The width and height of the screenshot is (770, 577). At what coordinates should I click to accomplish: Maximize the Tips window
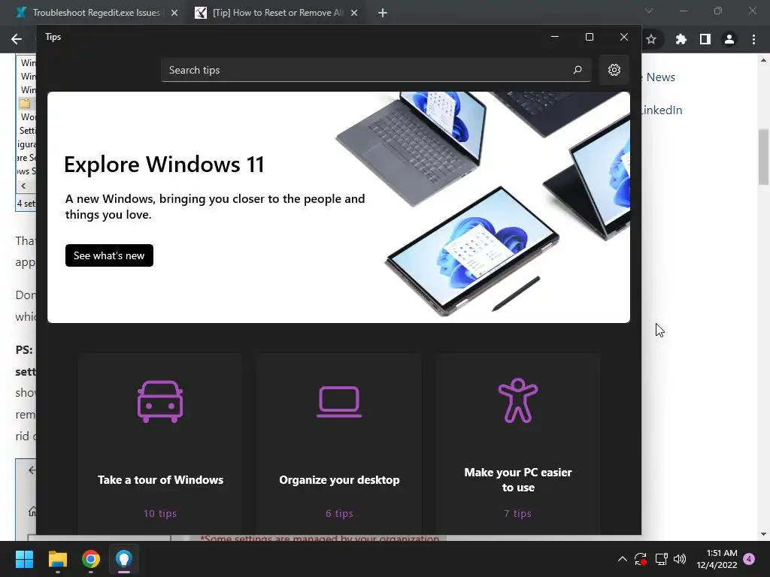(590, 37)
